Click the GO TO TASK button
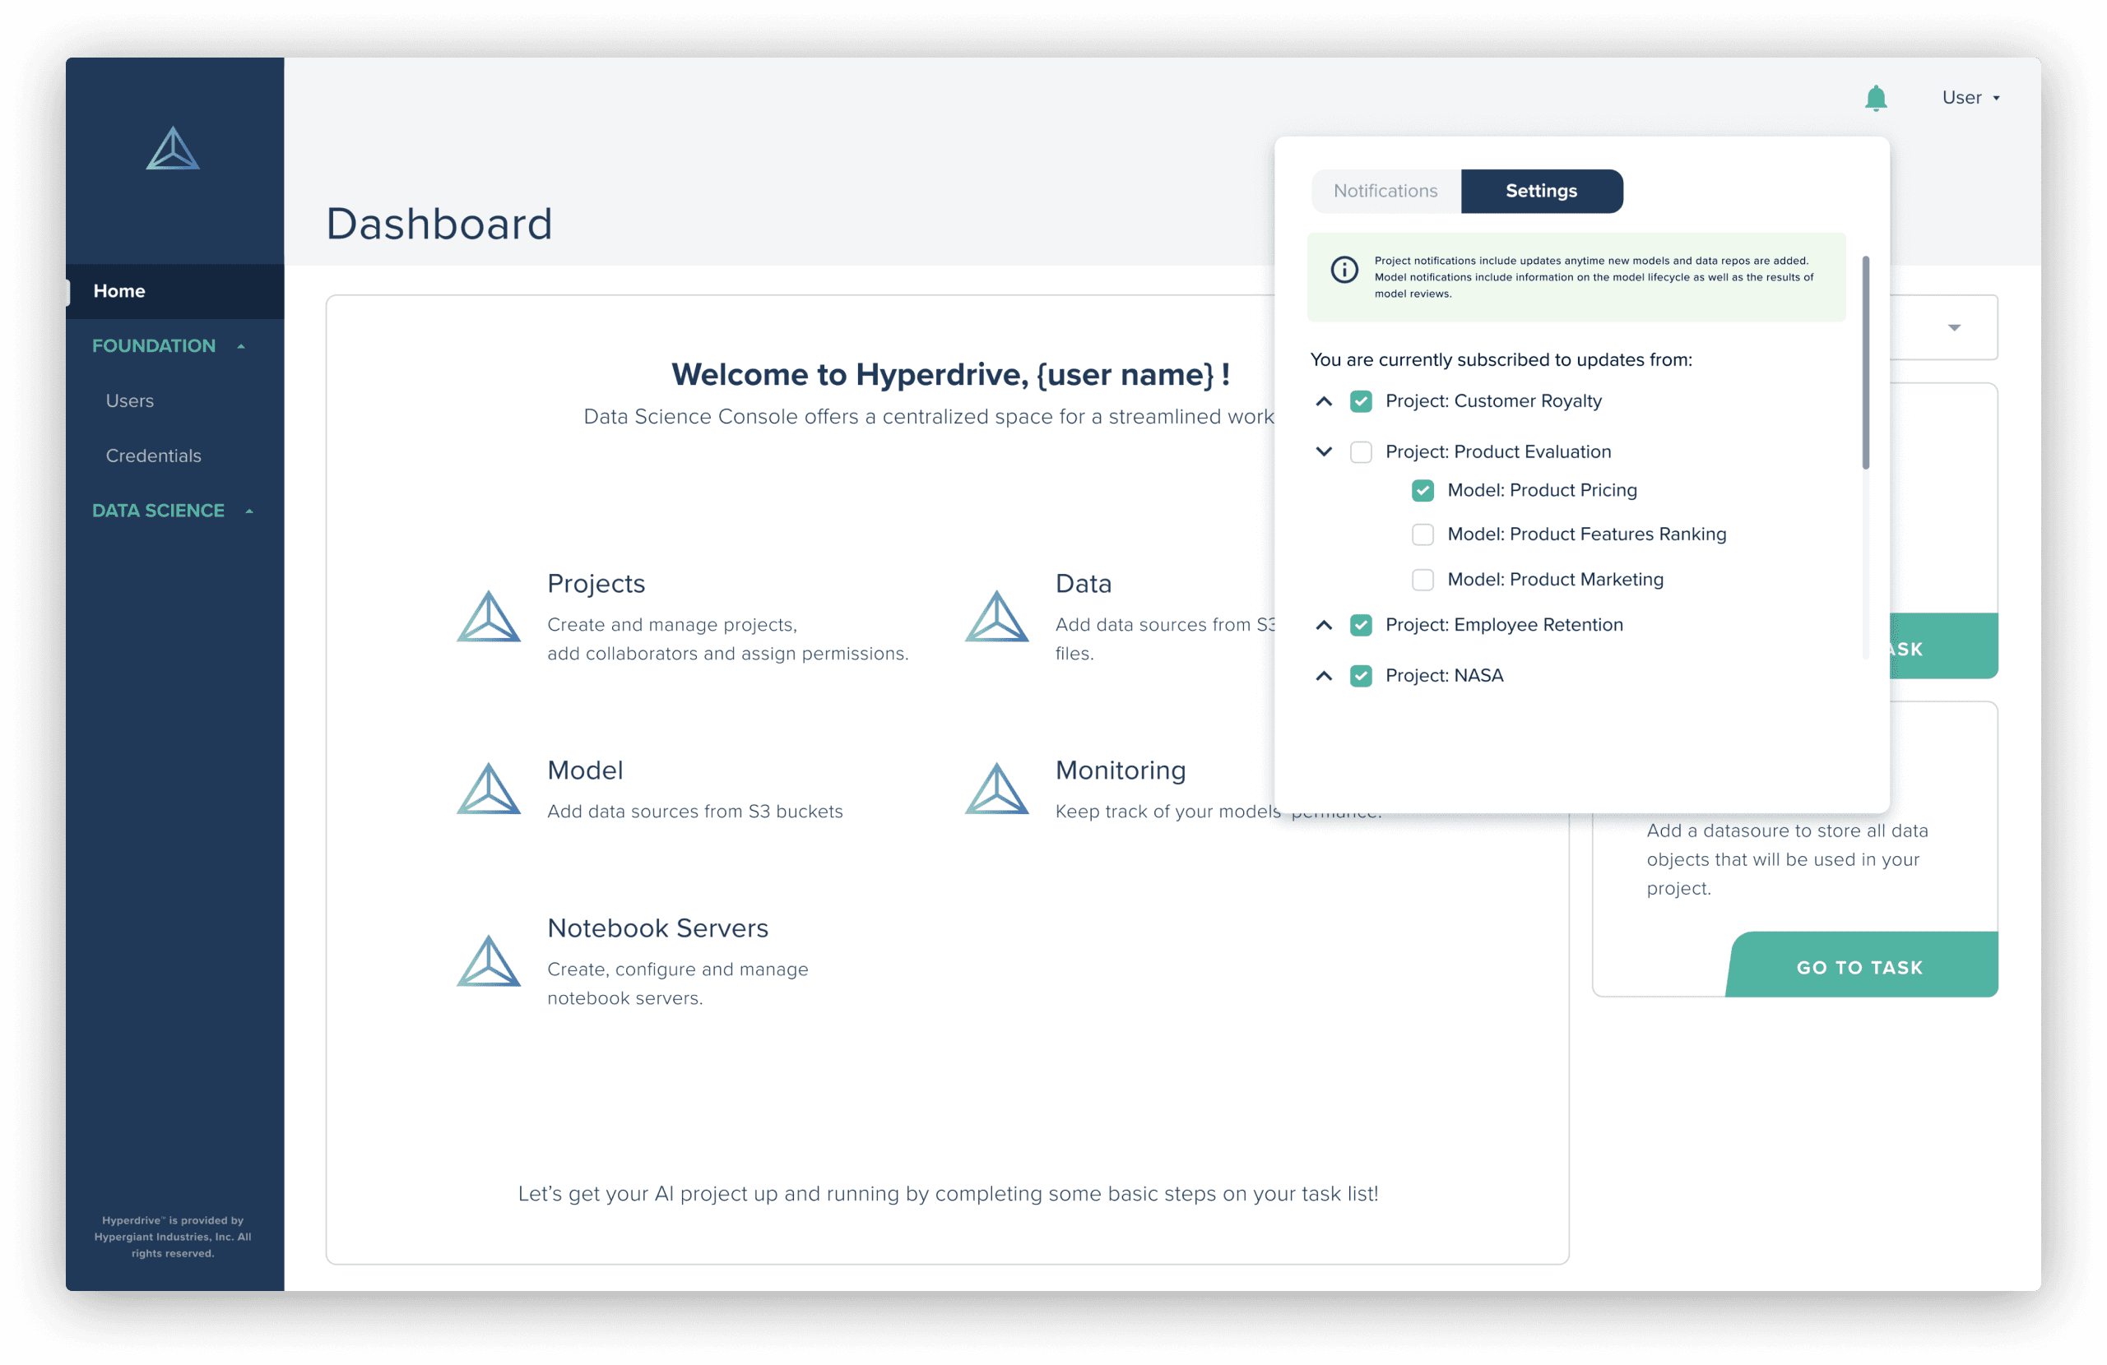Viewport: 2107px width, 1365px height. [1859, 966]
